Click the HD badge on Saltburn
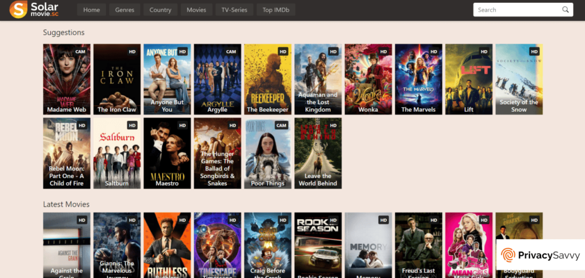Image resolution: width=585 pixels, height=278 pixels. 133,125
